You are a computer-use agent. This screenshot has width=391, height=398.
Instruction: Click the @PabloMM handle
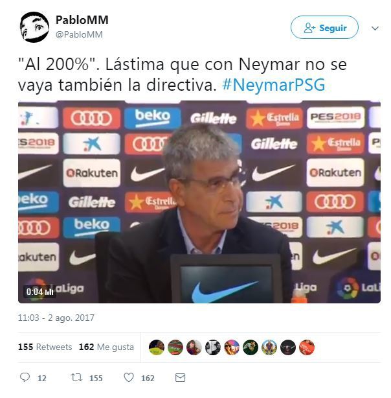click(x=79, y=34)
